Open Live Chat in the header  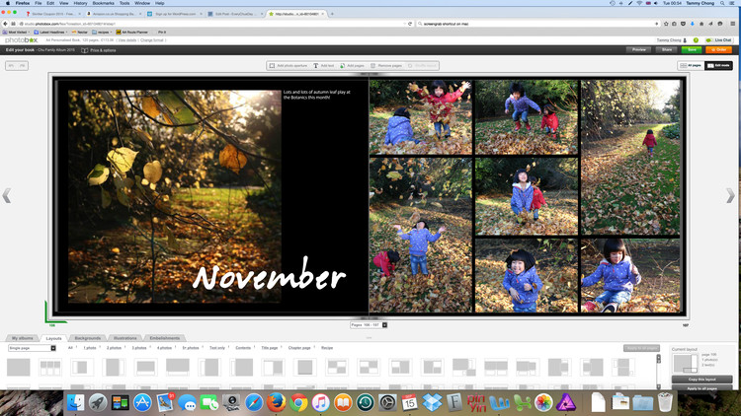tap(718, 40)
